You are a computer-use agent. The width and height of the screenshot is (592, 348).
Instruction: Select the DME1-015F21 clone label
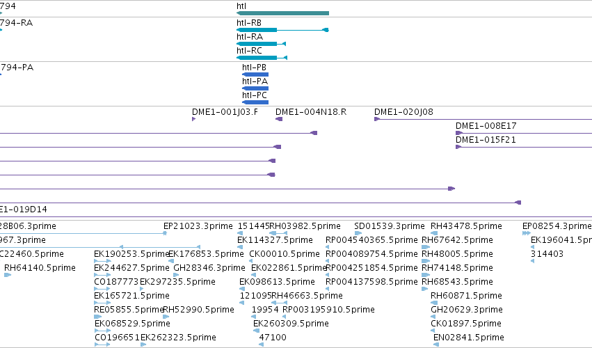[x=486, y=140]
